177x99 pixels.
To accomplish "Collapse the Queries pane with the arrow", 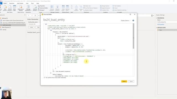I will pyautogui.click(x=25, y=15).
